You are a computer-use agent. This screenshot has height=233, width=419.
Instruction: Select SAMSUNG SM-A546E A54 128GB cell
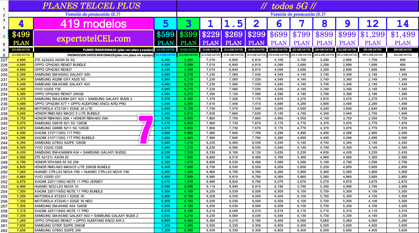(x=94, y=206)
